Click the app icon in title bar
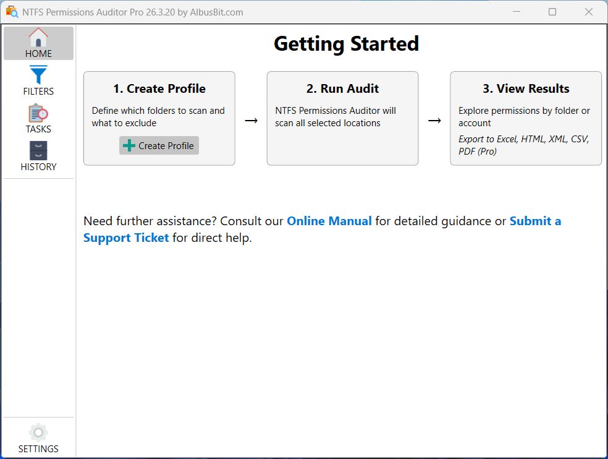This screenshot has height=459, width=608. (12, 12)
